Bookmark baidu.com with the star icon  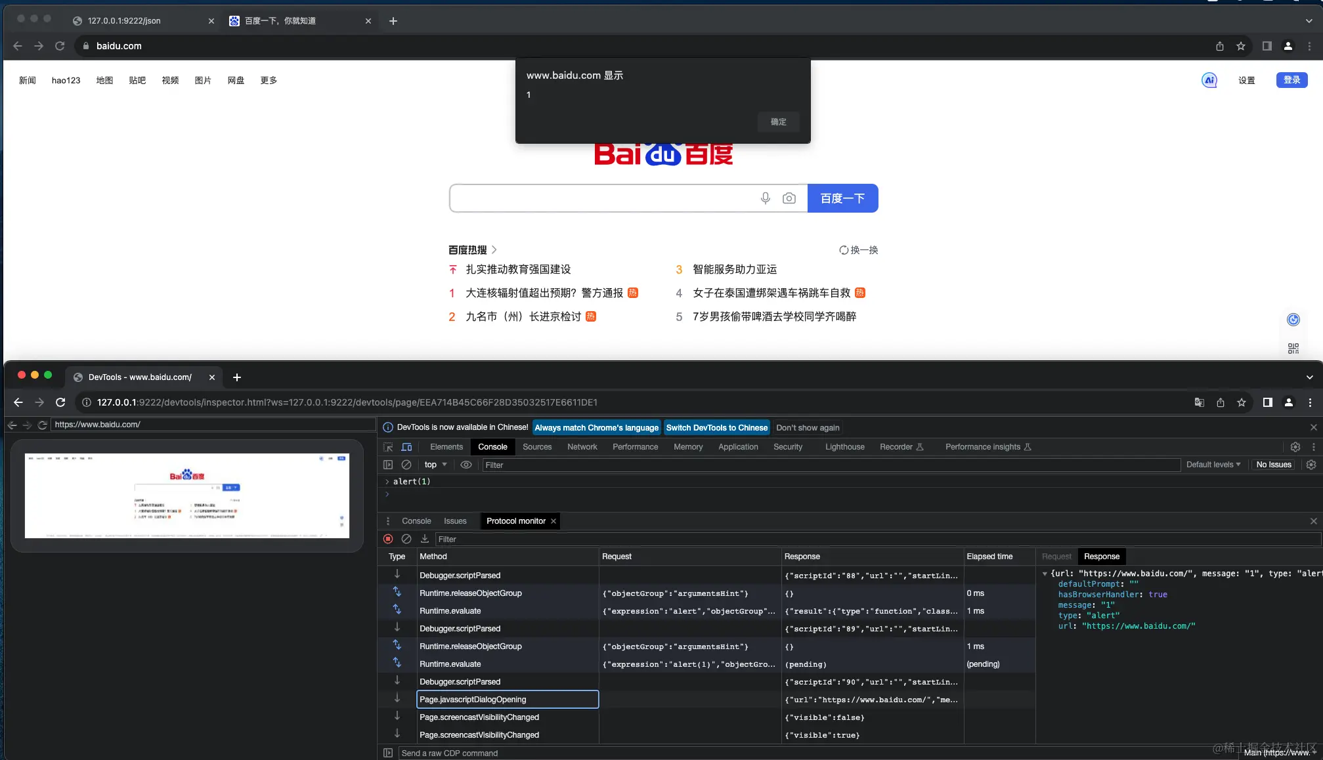click(x=1240, y=46)
